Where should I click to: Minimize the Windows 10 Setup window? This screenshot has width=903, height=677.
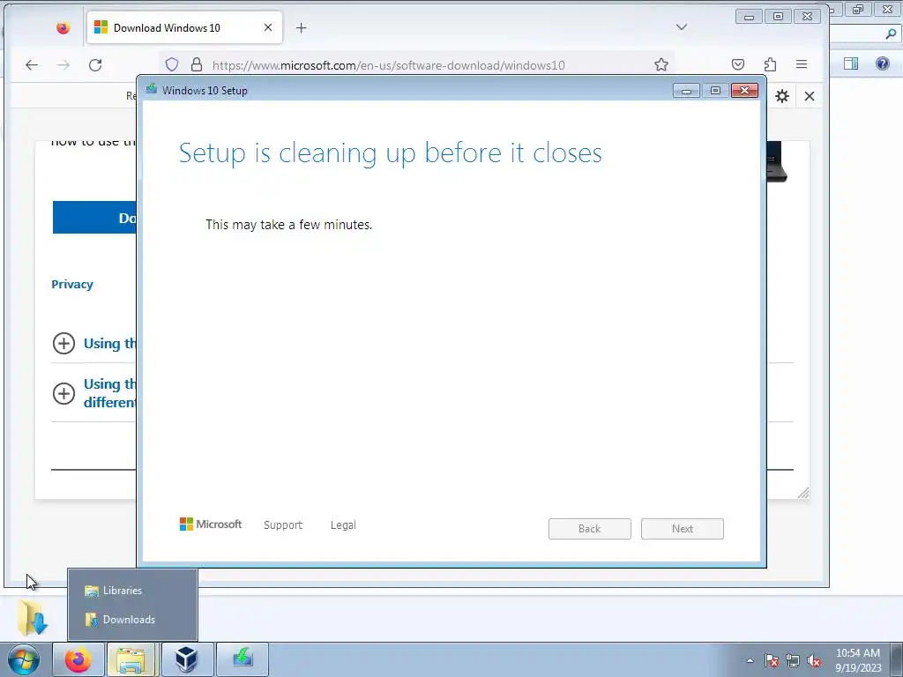pos(686,91)
